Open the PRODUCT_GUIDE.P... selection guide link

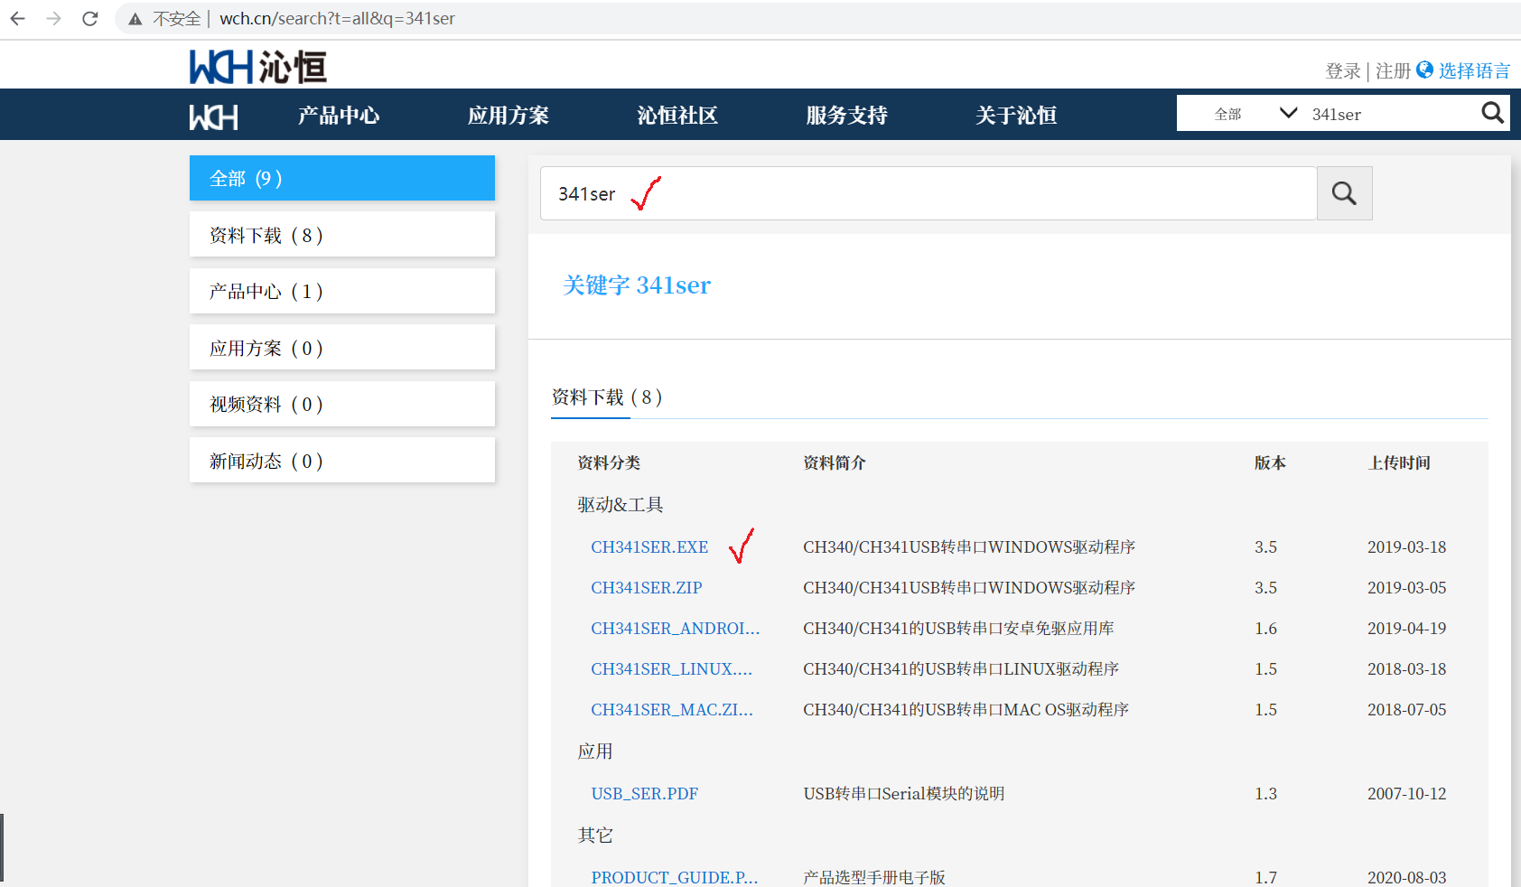tap(674, 876)
